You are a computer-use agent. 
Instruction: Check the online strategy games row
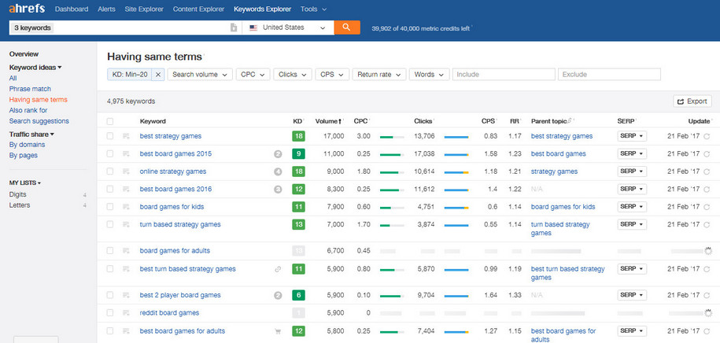[x=109, y=171]
